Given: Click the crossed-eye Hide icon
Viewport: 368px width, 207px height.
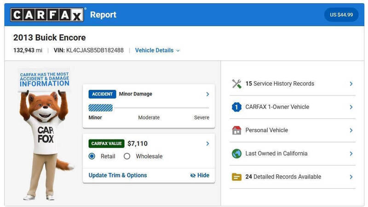Looking at the screenshot, I should pyautogui.click(x=193, y=175).
